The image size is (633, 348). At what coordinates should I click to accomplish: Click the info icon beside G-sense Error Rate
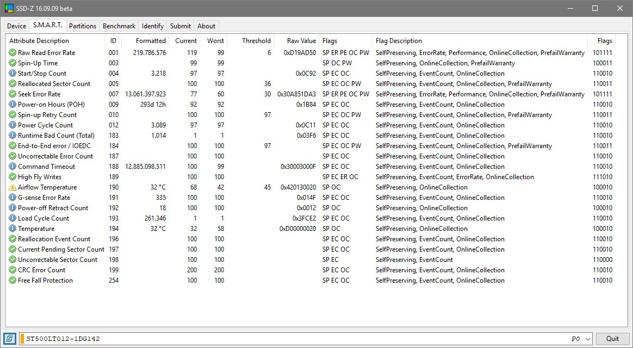(12, 198)
